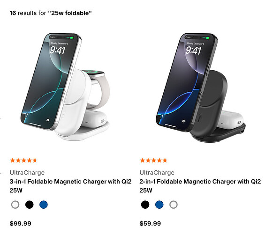Select blue color swatch for 2-in-1 charger
This screenshot has width=265, height=234.
coord(159,205)
